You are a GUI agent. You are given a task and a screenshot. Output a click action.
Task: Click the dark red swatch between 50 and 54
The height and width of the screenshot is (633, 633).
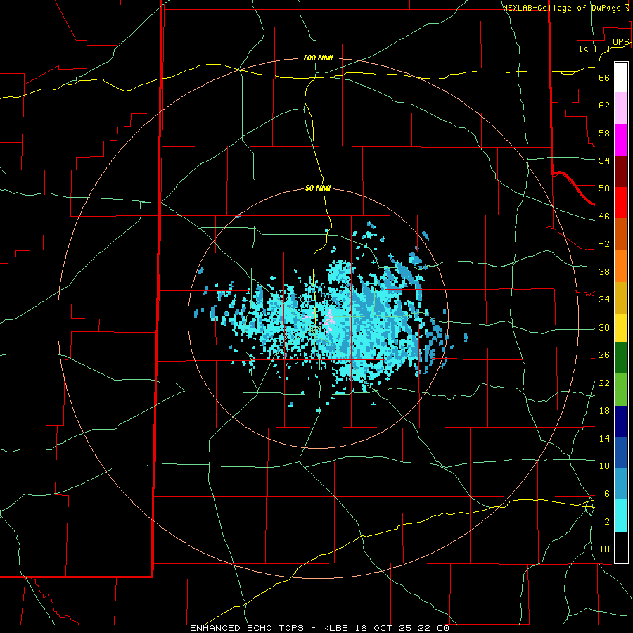pos(621,172)
